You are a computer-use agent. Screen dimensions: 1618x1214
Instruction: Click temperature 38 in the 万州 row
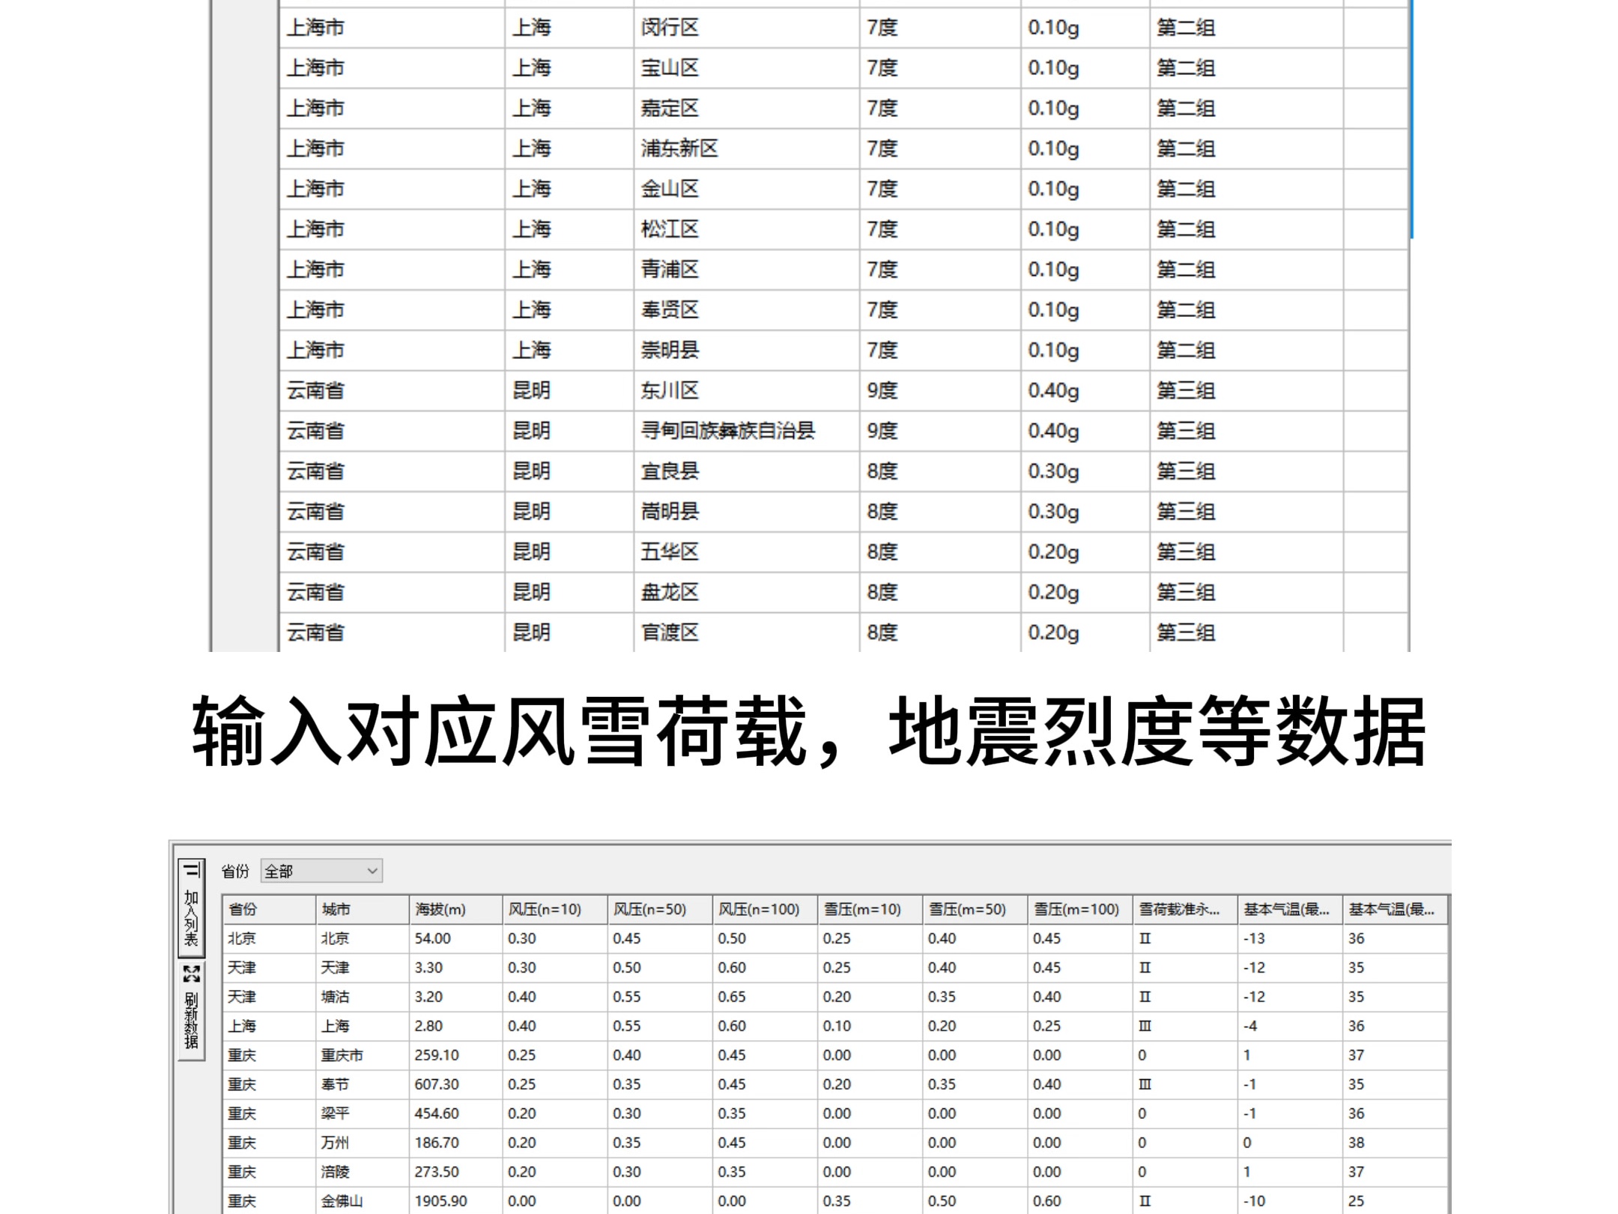(1357, 1143)
